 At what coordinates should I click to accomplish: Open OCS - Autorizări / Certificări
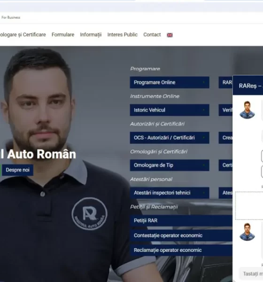pos(170,138)
